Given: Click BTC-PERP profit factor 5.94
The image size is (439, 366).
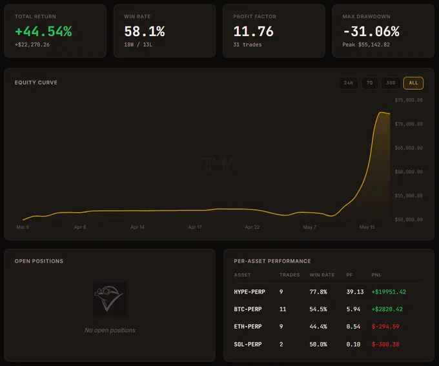Looking at the screenshot, I should 353,309.
